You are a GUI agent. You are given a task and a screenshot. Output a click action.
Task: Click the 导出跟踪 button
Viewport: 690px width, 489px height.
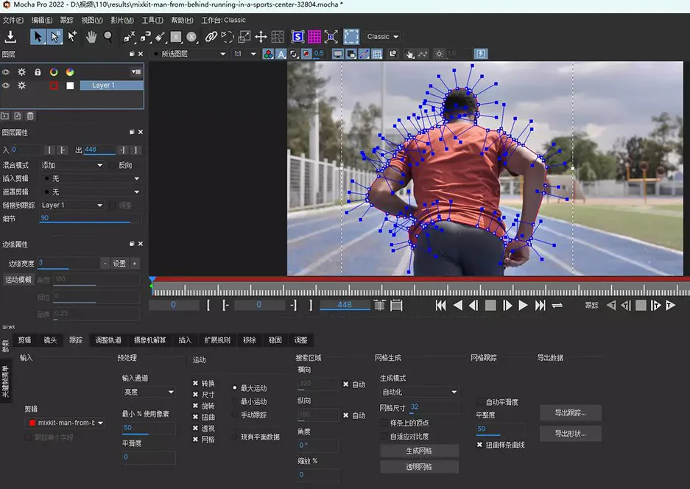pos(570,412)
